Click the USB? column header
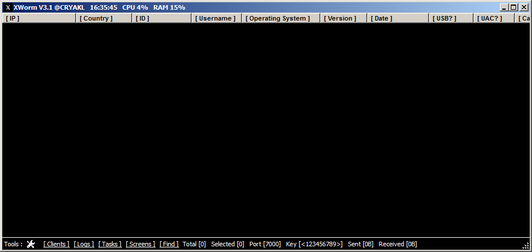 (x=451, y=18)
